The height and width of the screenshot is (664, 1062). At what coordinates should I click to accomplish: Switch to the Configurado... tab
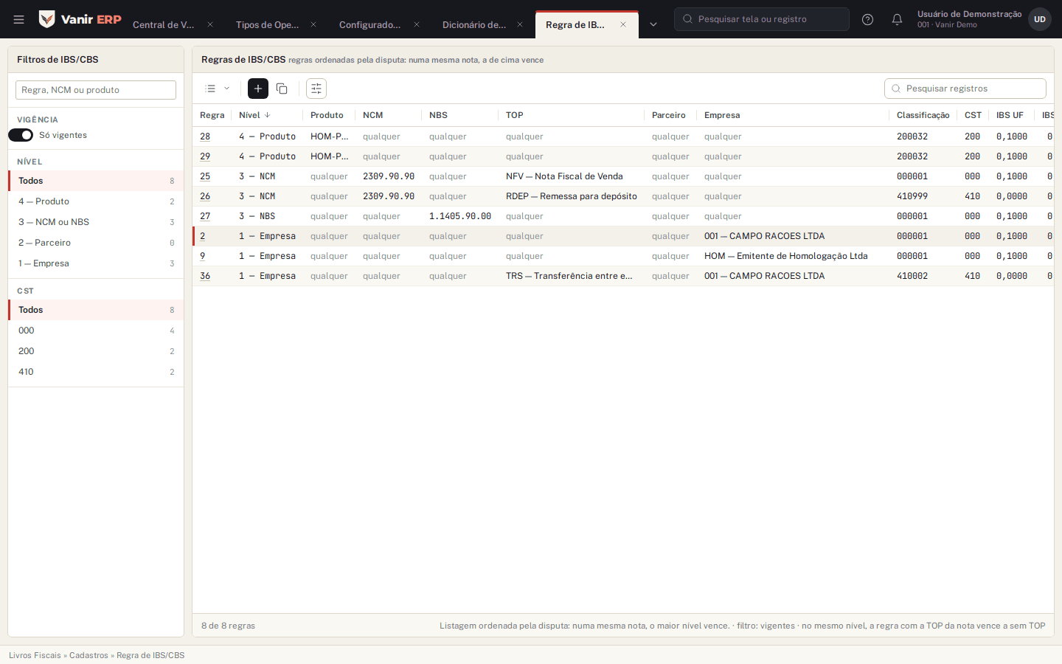pos(370,24)
